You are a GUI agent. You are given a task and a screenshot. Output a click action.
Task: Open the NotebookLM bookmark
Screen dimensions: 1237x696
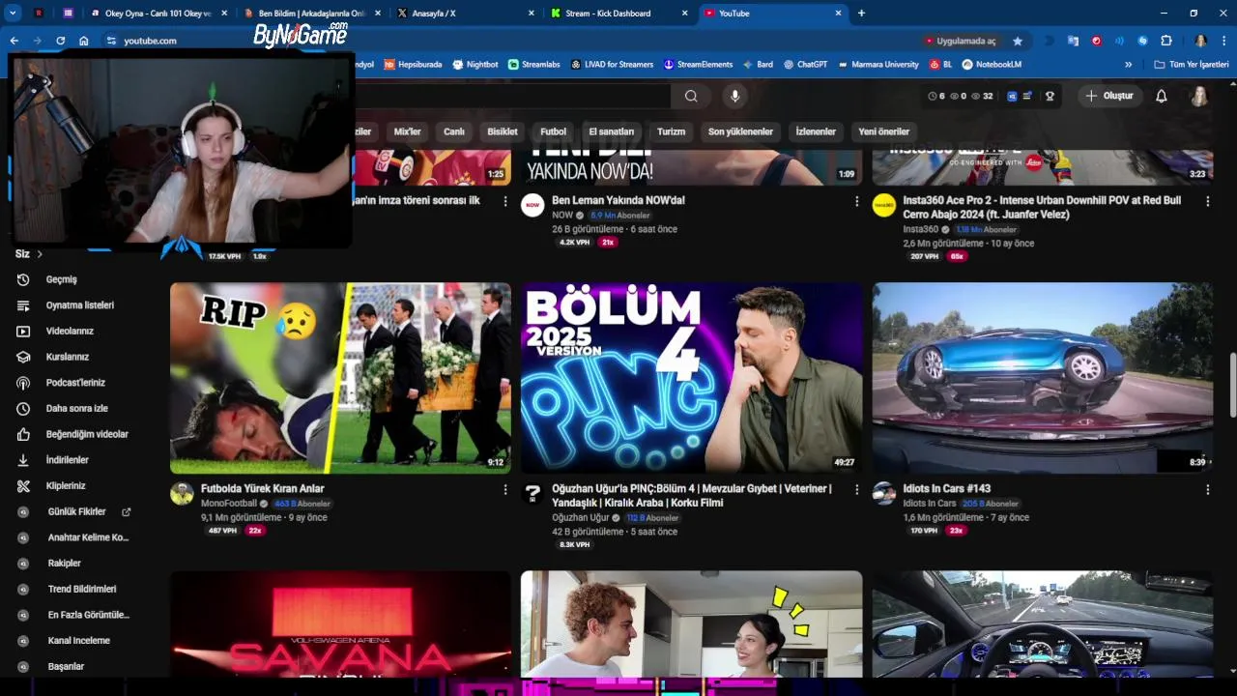(992, 65)
